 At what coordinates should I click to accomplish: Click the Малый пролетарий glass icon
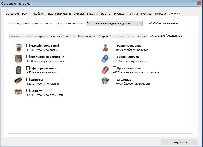[x=19, y=47]
